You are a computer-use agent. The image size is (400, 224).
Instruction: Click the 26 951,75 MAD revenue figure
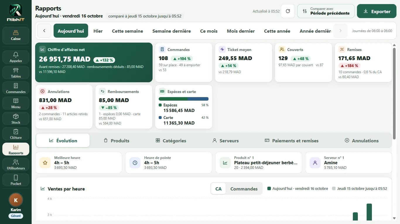65,59
